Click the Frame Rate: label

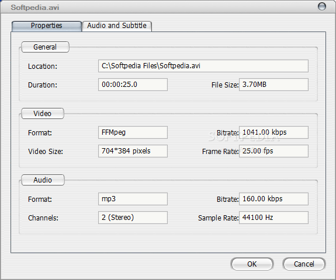pyautogui.click(x=220, y=152)
